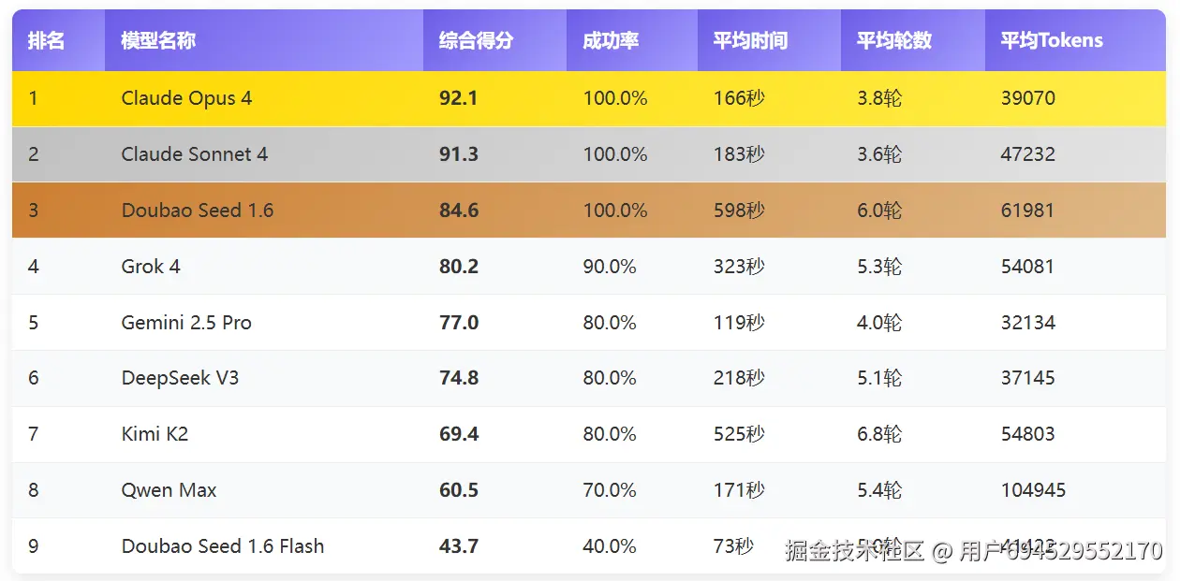Click the Grok 4 model name

tap(151, 267)
